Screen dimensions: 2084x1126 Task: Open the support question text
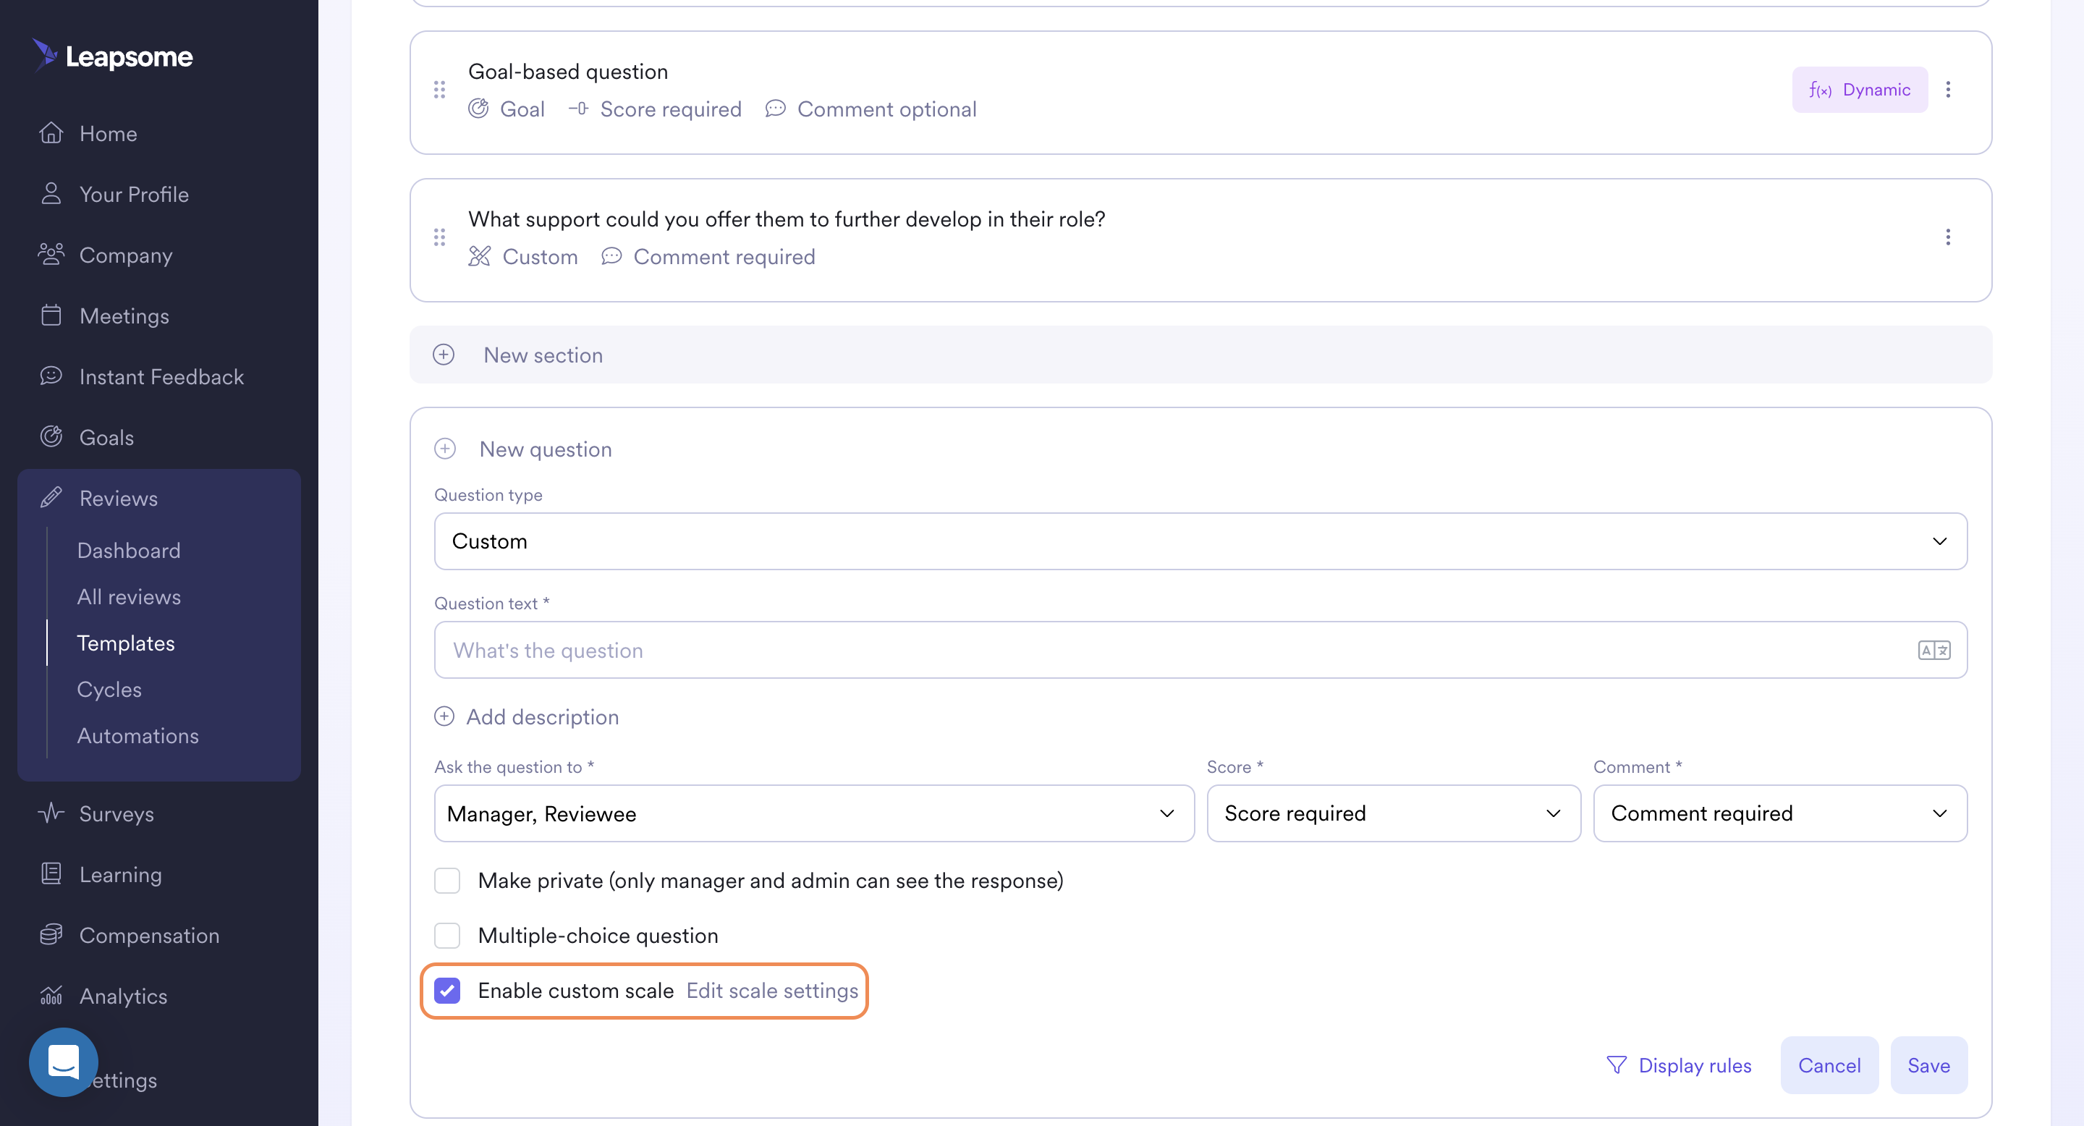coord(787,219)
